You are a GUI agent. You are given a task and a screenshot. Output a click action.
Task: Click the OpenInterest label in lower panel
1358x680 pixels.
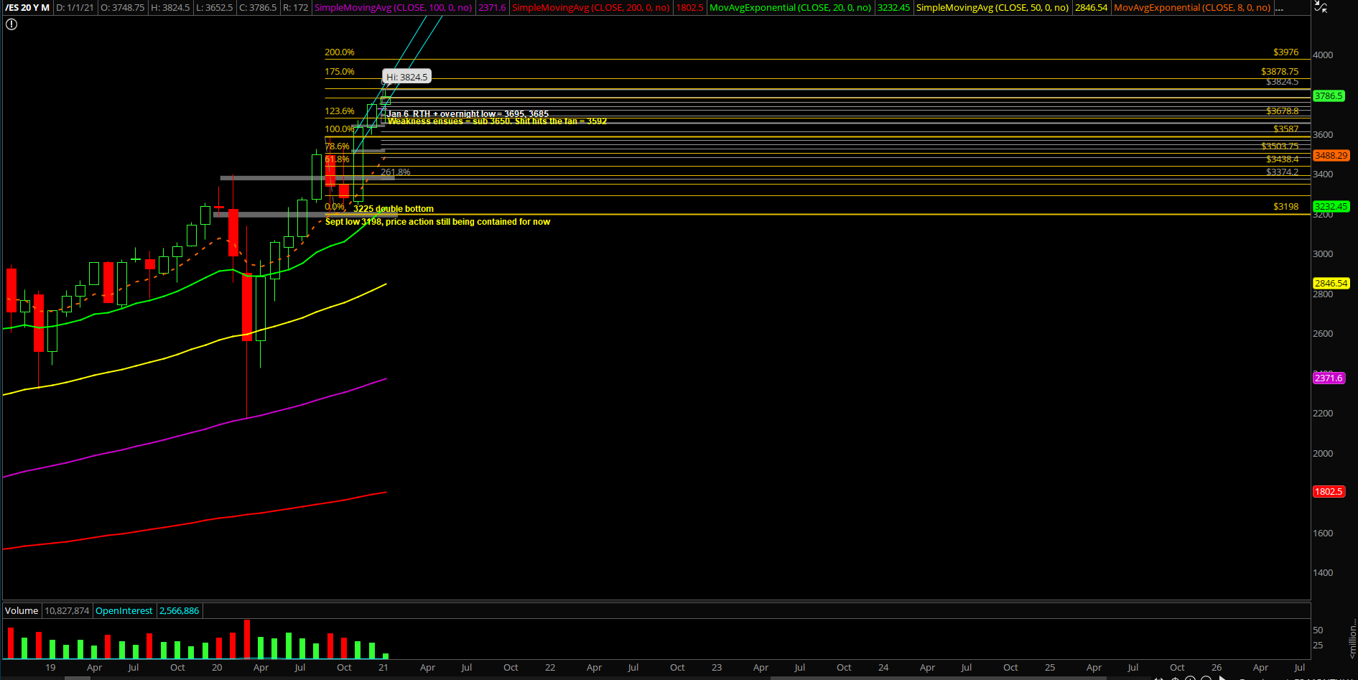click(x=124, y=611)
